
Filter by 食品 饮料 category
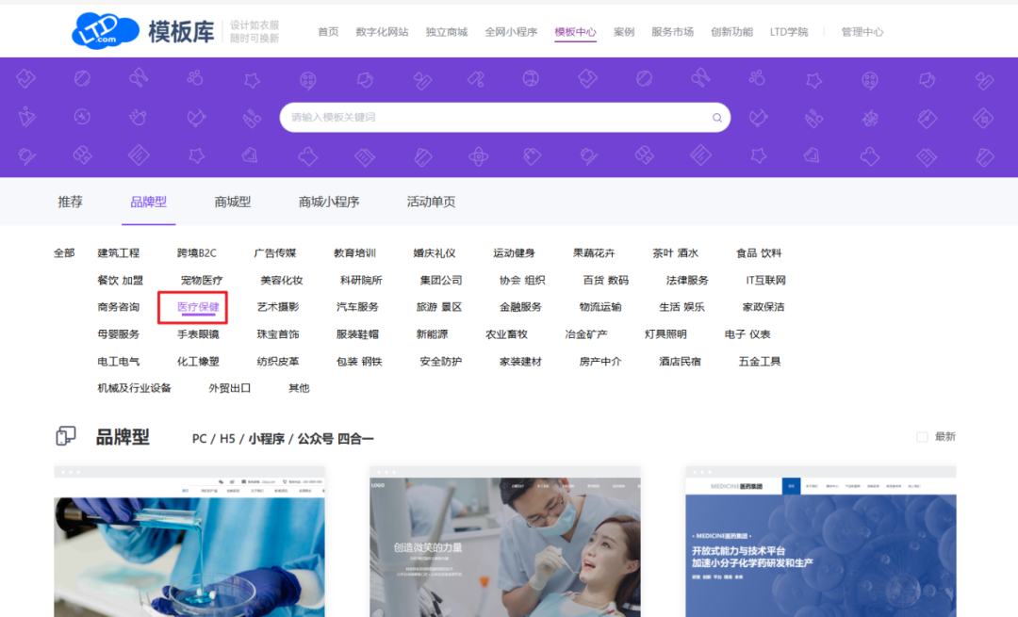click(x=758, y=253)
